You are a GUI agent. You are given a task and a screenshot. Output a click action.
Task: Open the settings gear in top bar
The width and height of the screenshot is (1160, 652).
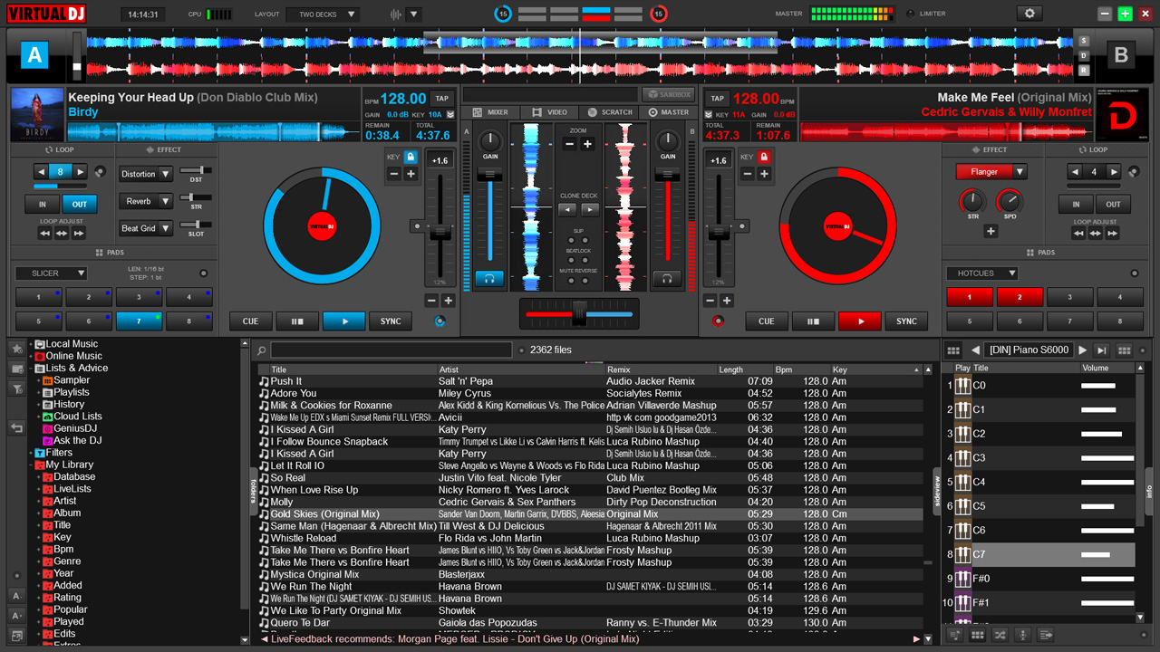1029,14
